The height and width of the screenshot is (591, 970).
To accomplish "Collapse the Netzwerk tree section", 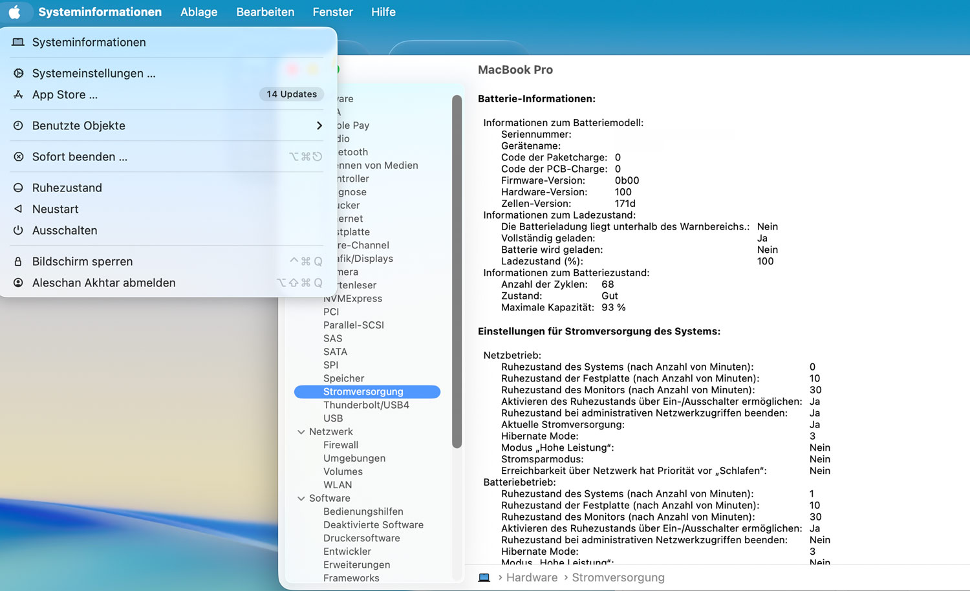I will 301,432.
